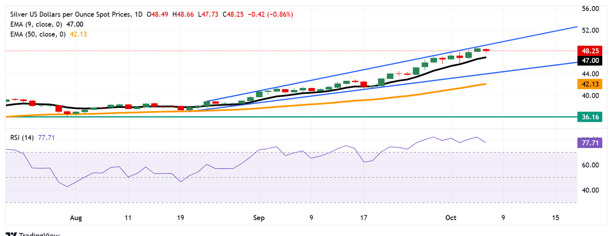Click the Aug label on the time axis
The width and height of the screenshot is (613, 236).
point(75,218)
